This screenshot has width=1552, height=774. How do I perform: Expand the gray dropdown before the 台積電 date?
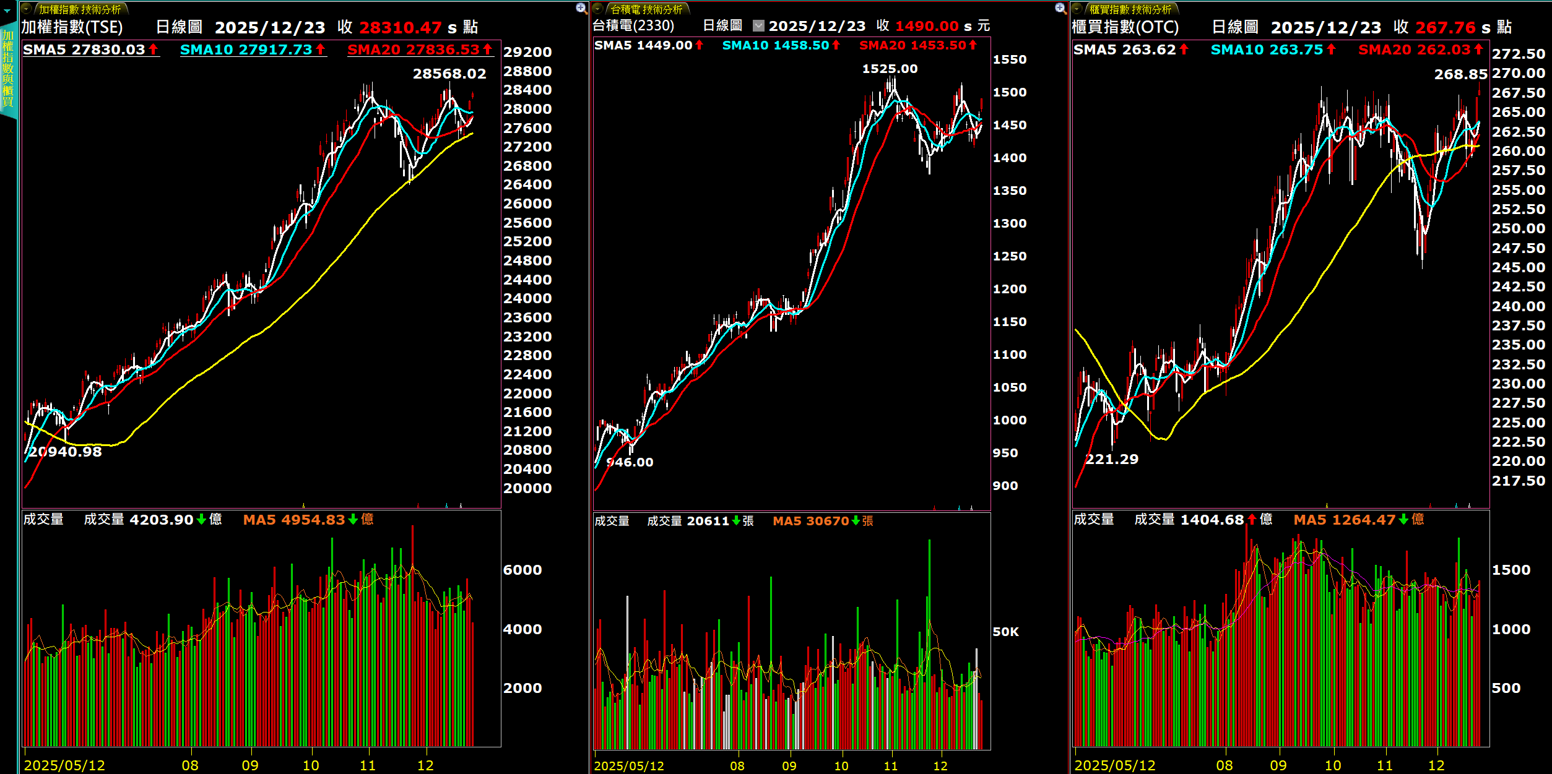point(758,26)
